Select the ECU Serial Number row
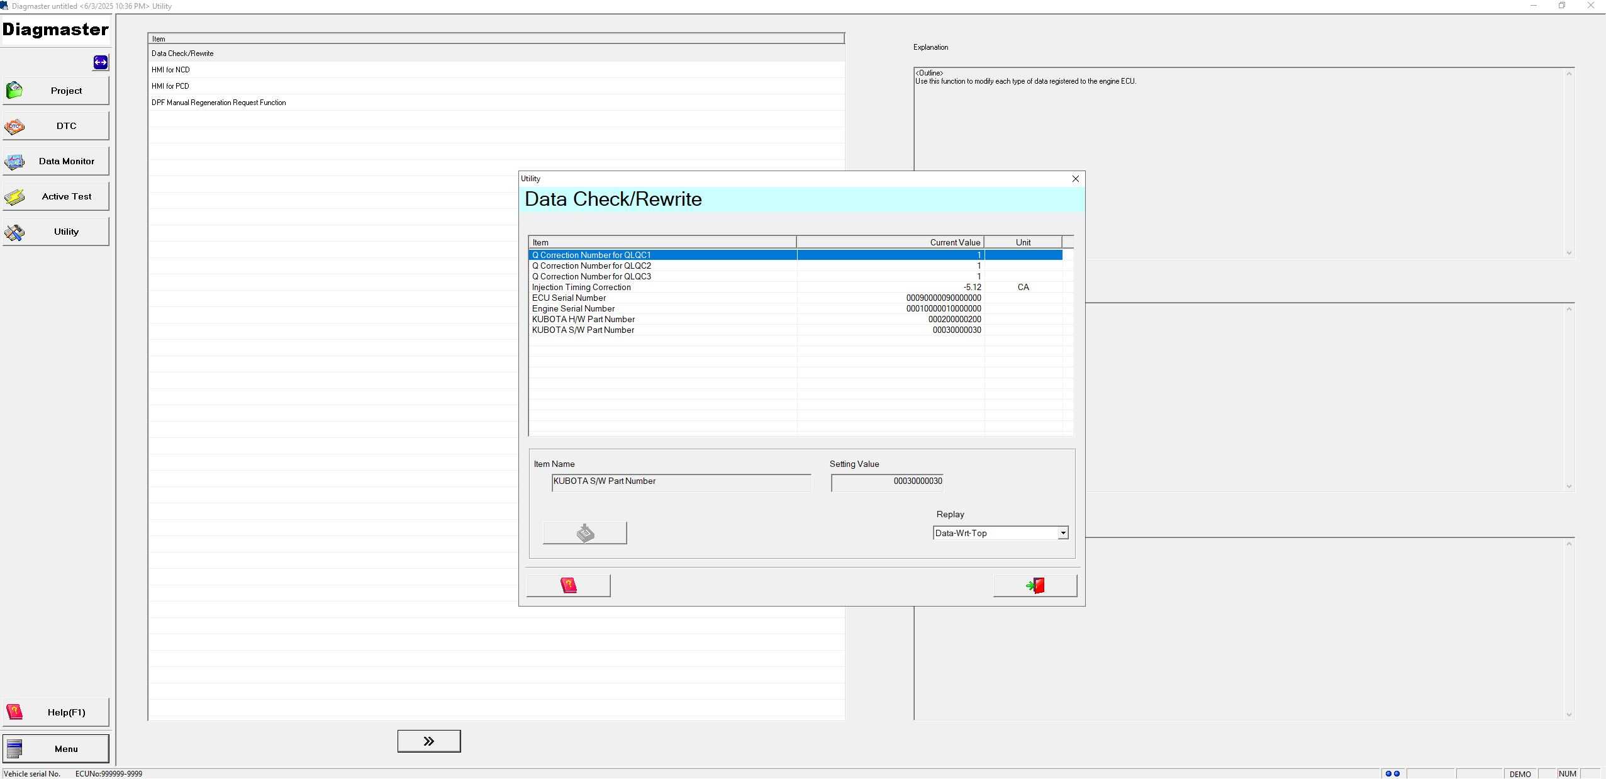This screenshot has height=779, width=1606. click(x=569, y=298)
